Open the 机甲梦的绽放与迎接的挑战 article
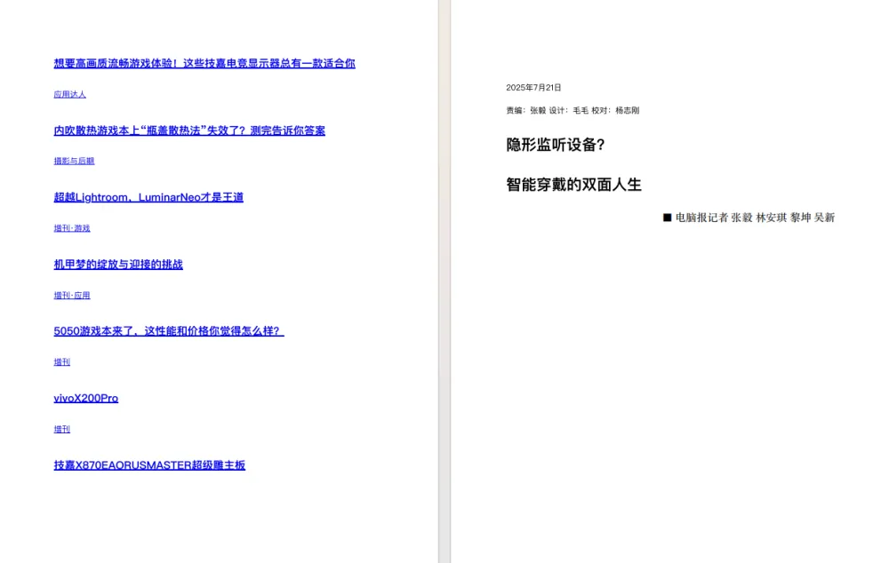 pos(118,264)
